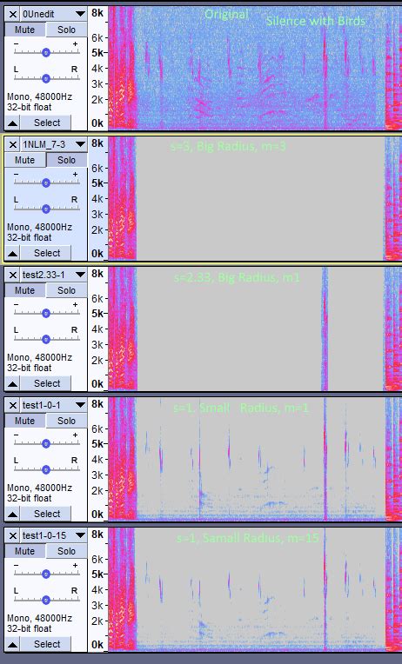The image size is (402, 664).
Task: Toggle Solo on the 1NLM_7-3 track
Action: (x=66, y=160)
